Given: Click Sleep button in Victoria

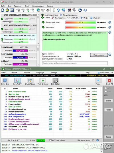Looking at the screenshot, I should point(108,101).
